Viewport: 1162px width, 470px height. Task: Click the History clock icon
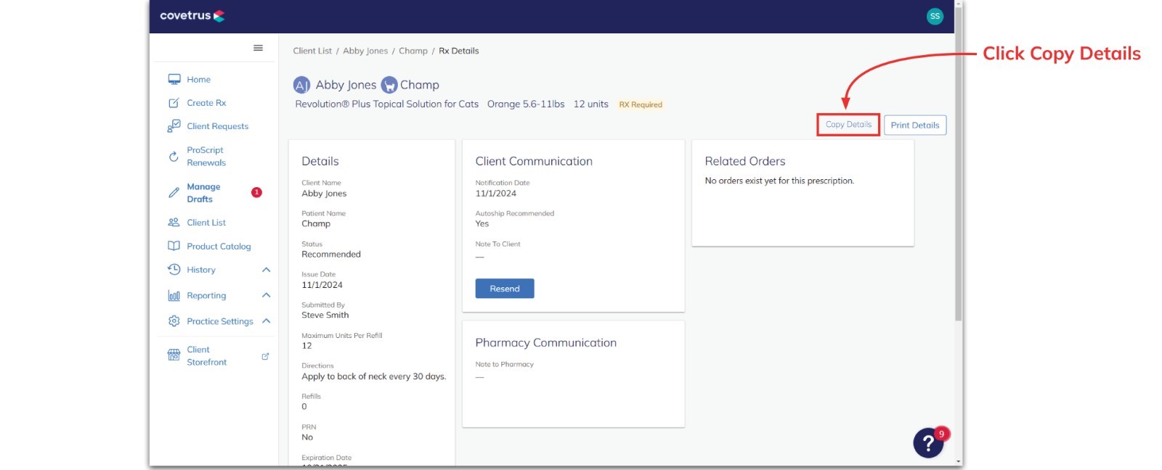coord(174,270)
